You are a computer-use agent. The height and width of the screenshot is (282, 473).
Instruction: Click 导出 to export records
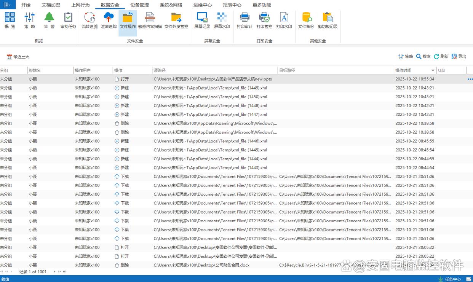[x=459, y=56]
